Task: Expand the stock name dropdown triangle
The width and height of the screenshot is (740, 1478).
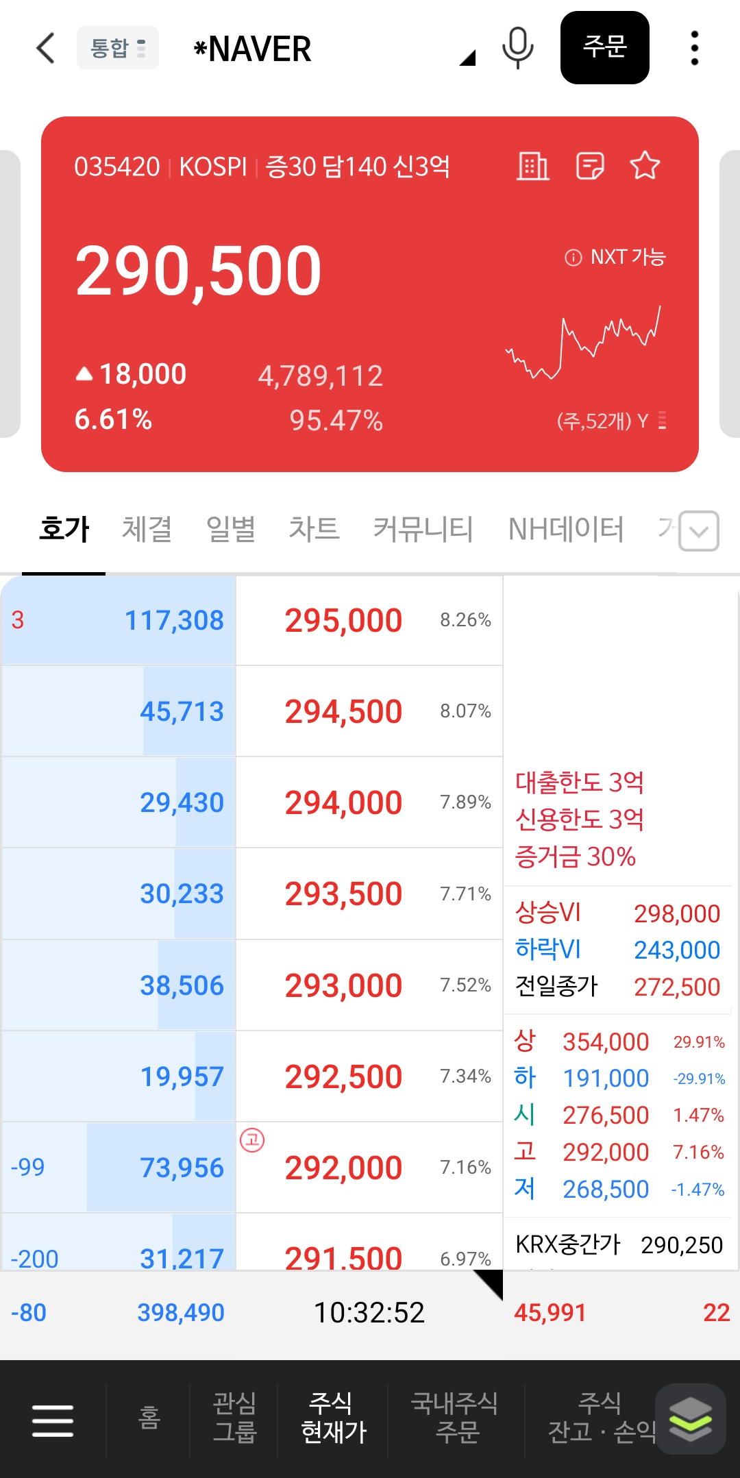Action: (468, 58)
